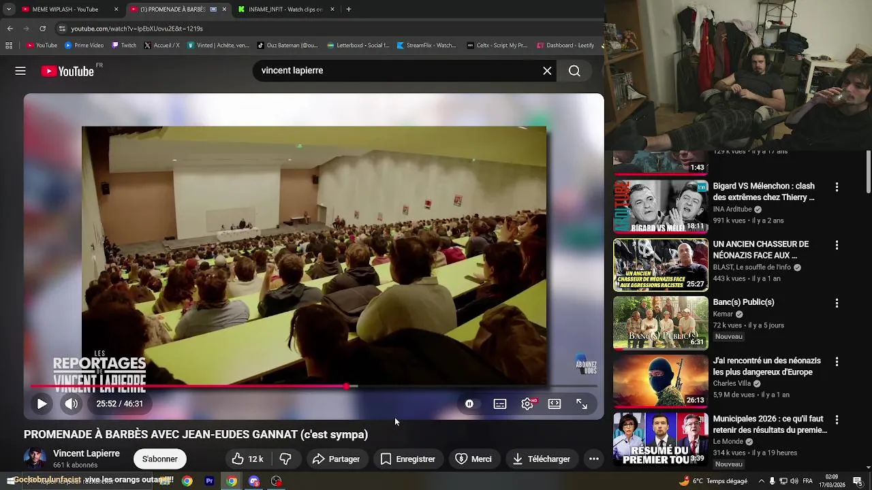The width and height of the screenshot is (872, 490).
Task: Click the progress bar scrubber handle
Action: [347, 386]
